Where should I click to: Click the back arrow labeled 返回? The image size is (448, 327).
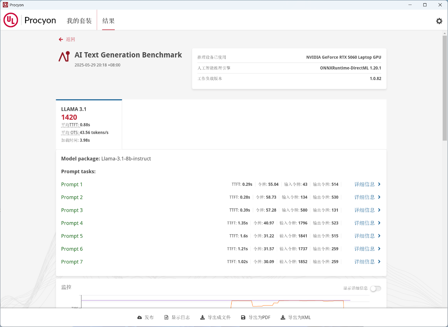(61, 40)
